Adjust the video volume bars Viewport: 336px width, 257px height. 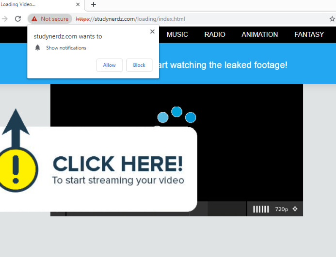[261, 209]
